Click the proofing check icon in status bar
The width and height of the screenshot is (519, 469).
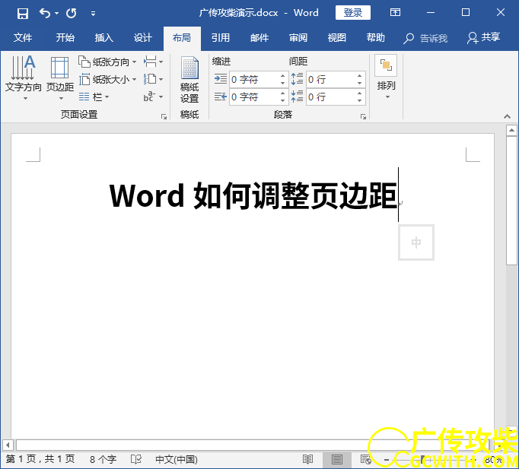coord(136,459)
